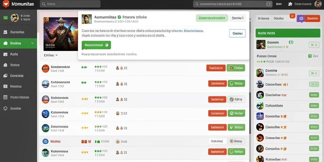
Task: Click the magnifier icon in the right top search box
Action: [197, 4]
